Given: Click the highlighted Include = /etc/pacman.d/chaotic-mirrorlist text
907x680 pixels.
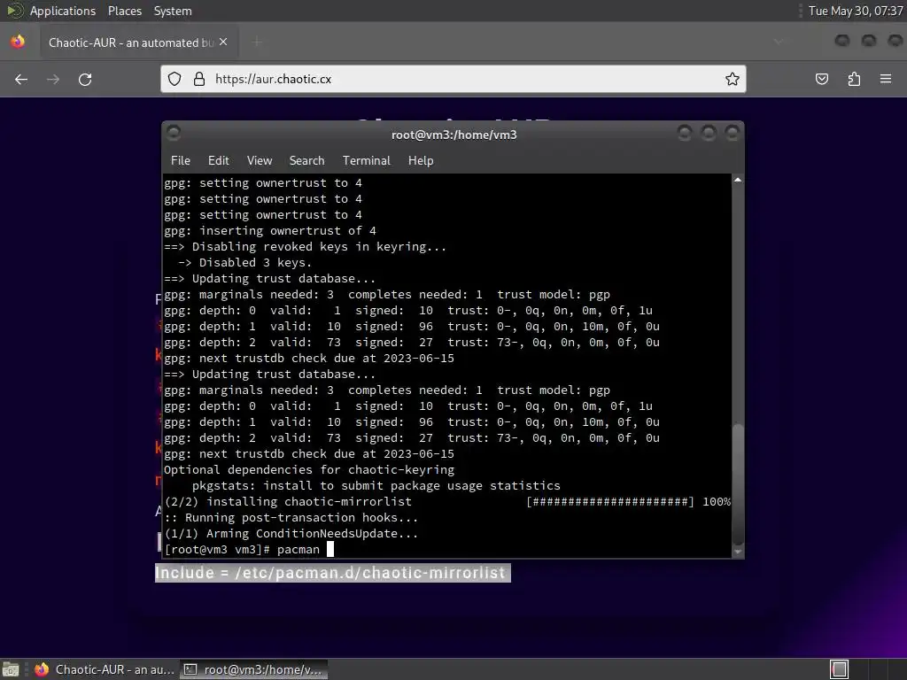Looking at the screenshot, I should [x=333, y=573].
